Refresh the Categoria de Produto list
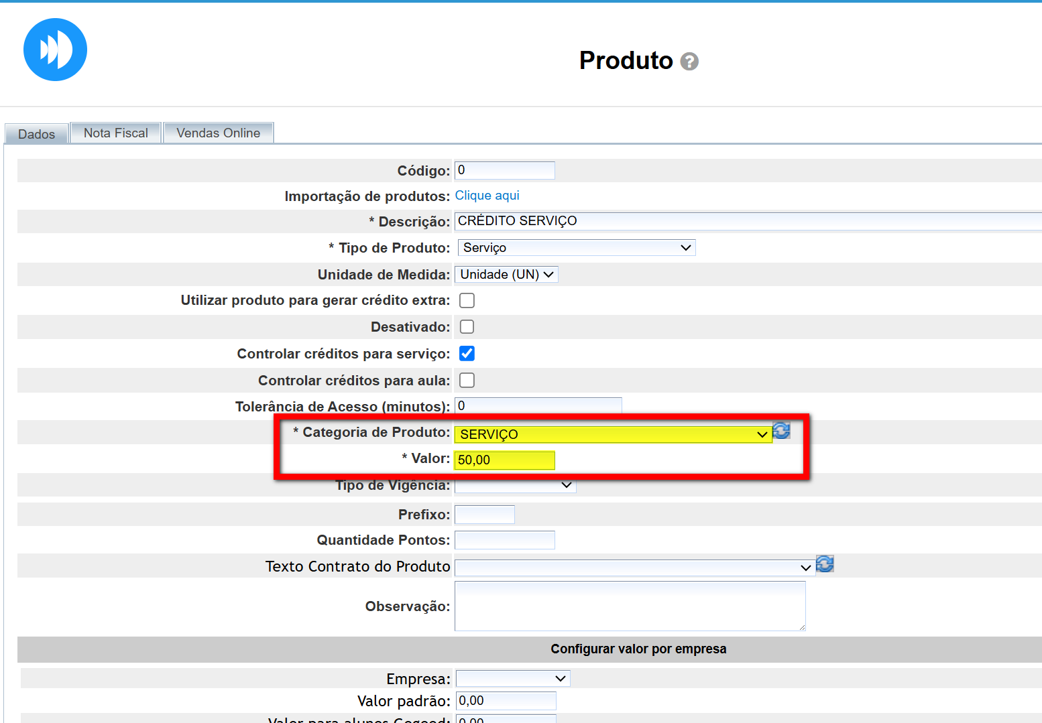This screenshot has width=1042, height=723. click(x=781, y=431)
